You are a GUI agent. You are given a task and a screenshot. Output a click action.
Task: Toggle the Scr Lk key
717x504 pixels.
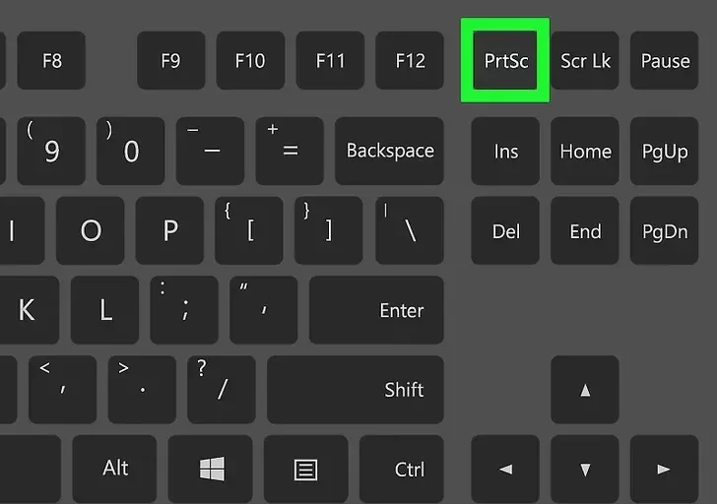pos(585,61)
